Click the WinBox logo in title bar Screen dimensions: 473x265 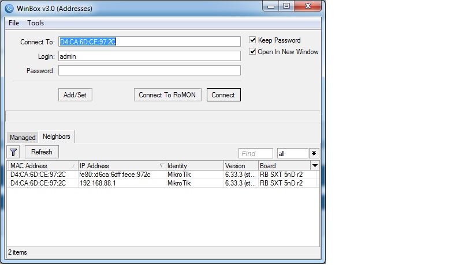click(x=9, y=8)
